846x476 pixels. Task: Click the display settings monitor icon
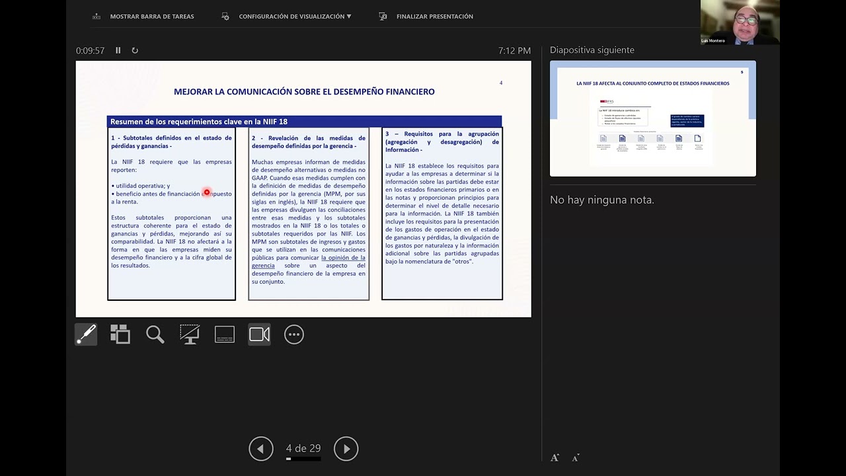225,17
